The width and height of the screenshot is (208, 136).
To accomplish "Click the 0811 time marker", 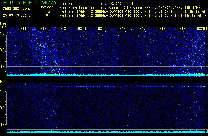I will [x=22, y=29].
